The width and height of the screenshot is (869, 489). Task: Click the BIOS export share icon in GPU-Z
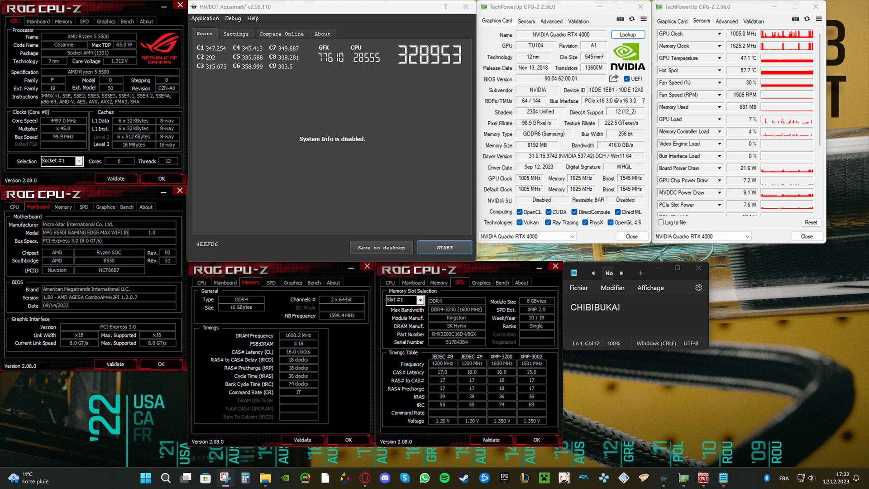[614, 78]
